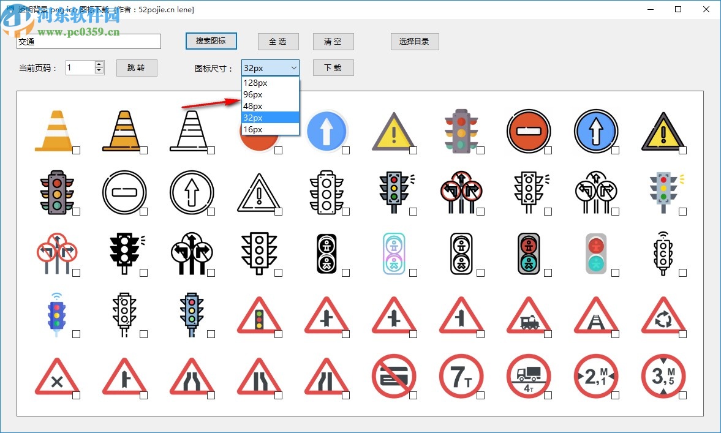721x433 pixels.
Task: Check the box for the 7T sign
Action: click(x=480, y=395)
